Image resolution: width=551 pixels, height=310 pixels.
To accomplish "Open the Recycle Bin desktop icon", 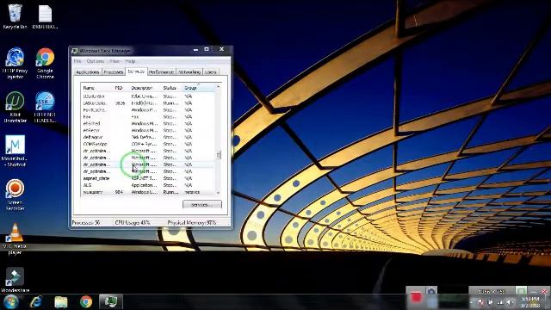I will [15, 16].
